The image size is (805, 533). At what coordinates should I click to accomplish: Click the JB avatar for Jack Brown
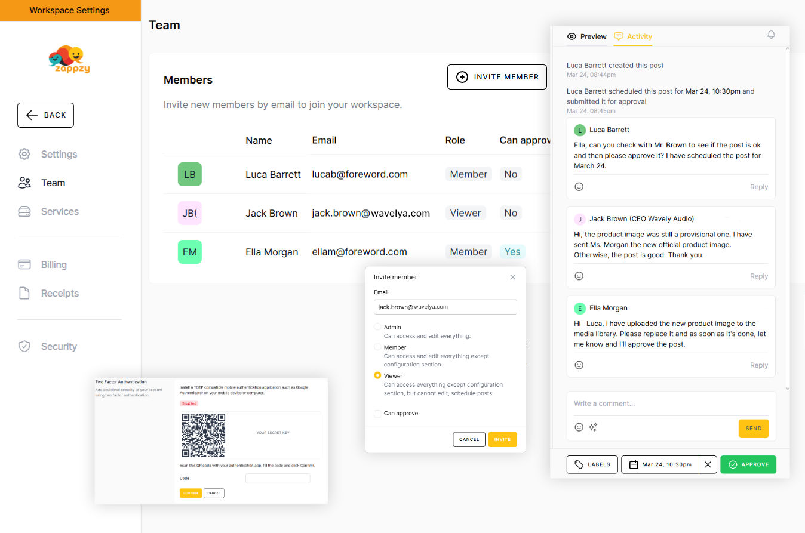point(190,213)
